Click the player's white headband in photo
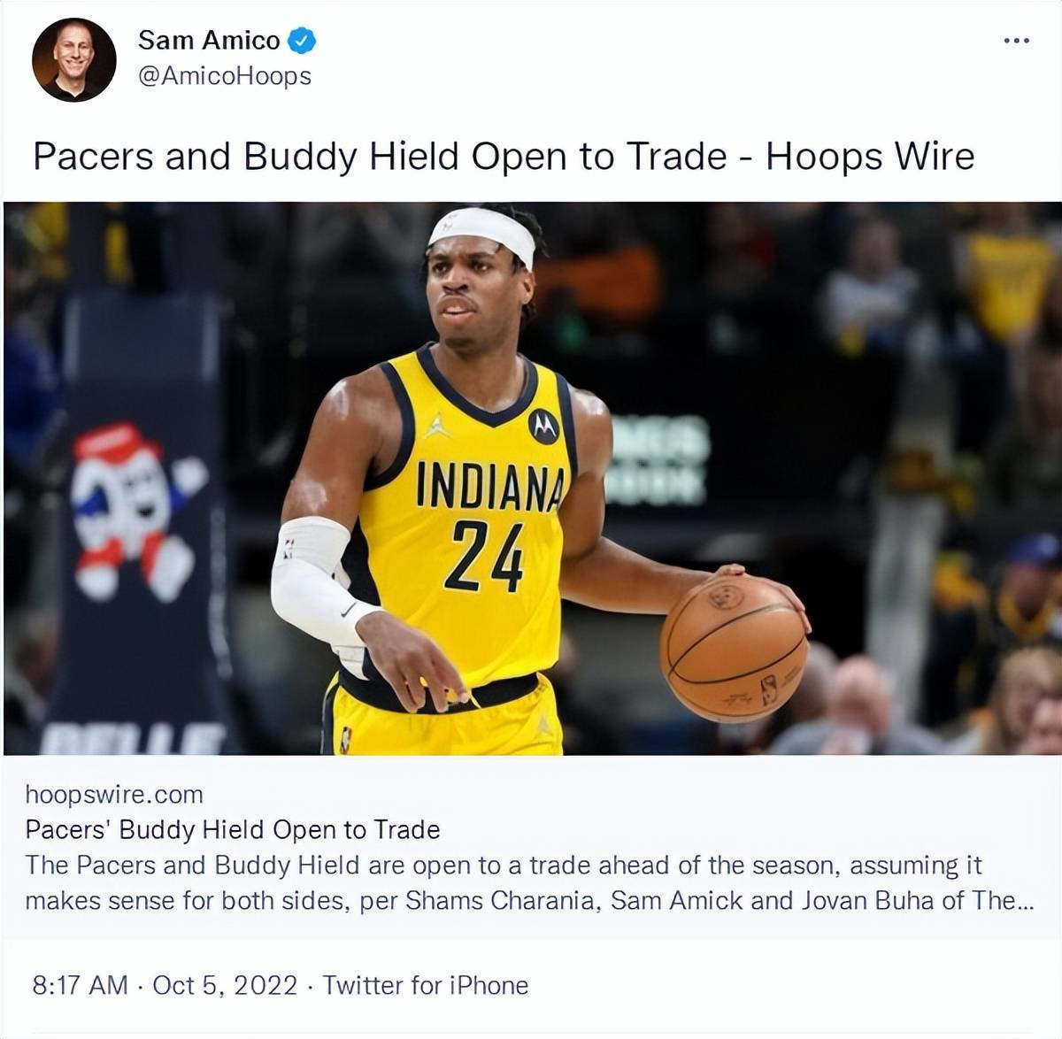The image size is (1062, 1039). coord(482,232)
